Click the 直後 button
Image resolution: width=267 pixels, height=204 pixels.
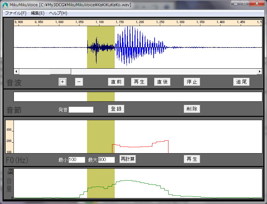162,82
